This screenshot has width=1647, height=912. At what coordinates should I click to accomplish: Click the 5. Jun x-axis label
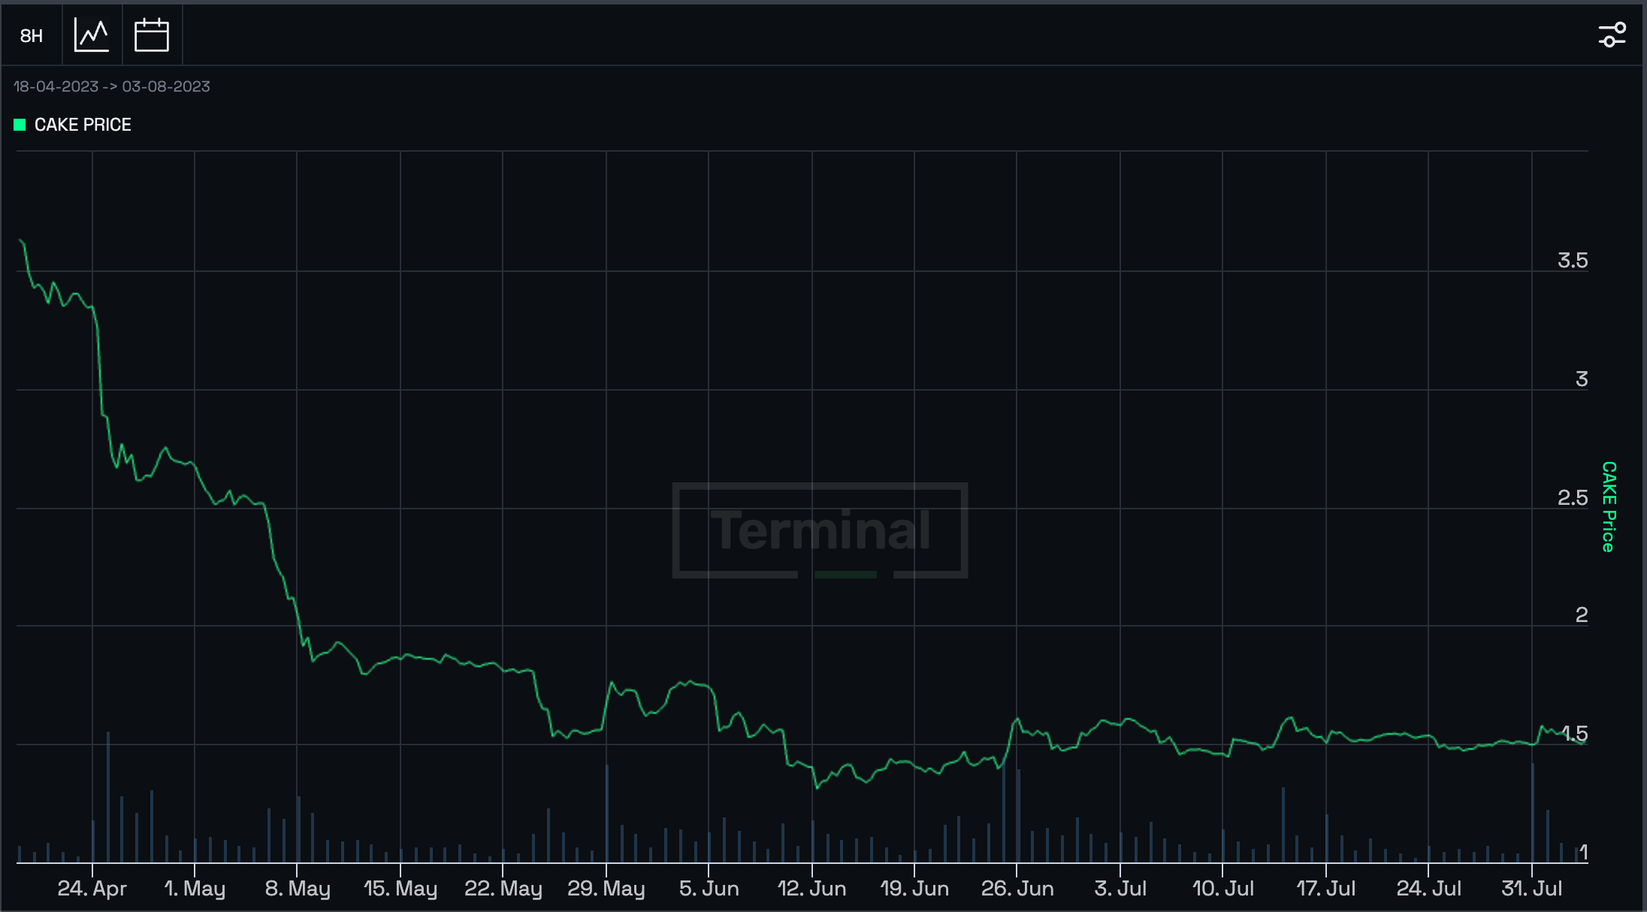point(709,889)
